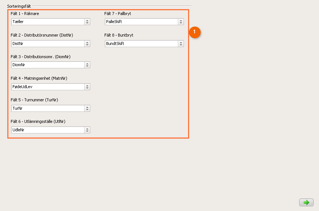Screen dimensions: 319x211
Task: Click inside the DistNr field
Action: [x=48, y=44]
